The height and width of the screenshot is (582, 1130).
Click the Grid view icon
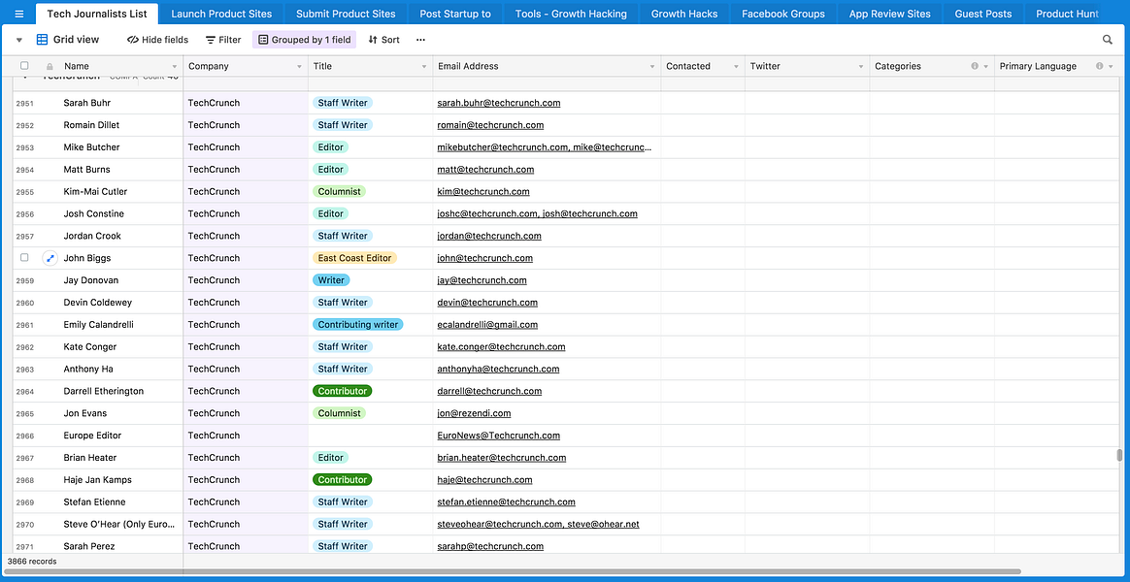click(x=43, y=40)
